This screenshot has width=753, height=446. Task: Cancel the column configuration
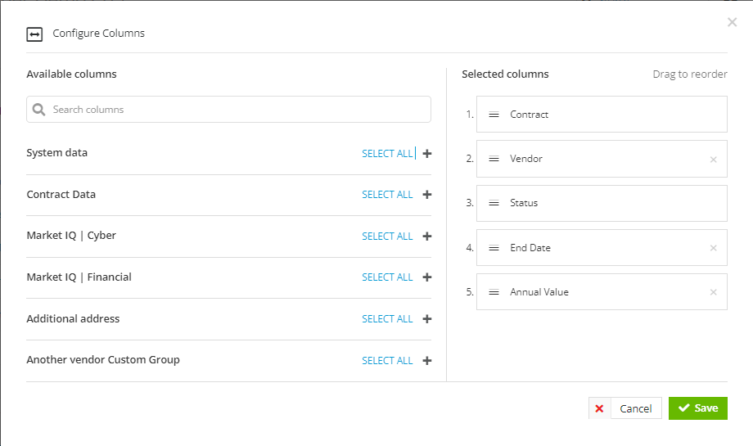[625, 408]
